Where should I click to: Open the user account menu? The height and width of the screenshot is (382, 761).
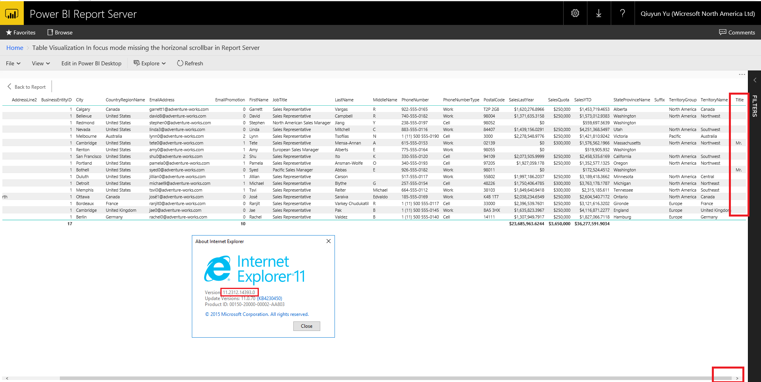(x=698, y=13)
